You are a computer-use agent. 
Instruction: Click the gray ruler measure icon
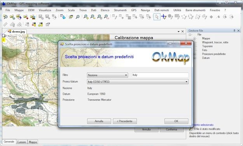(5, 25)
